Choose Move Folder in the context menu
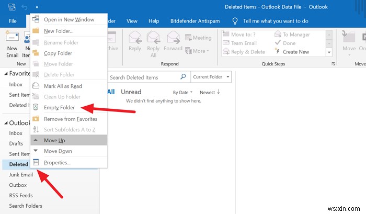This screenshot has width=366, height=214. tap(68, 64)
